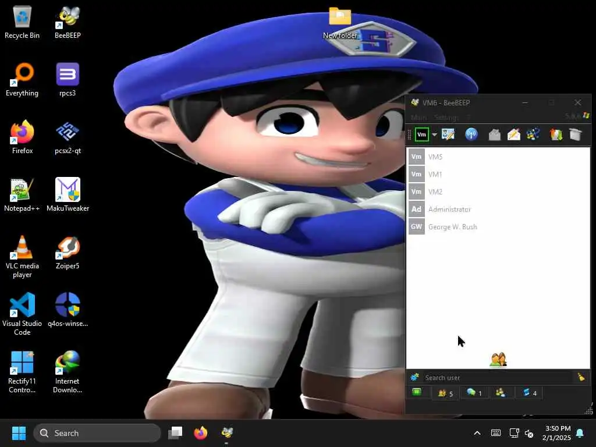Select user George W. Bush in list
This screenshot has width=596, height=447.
coord(498,226)
